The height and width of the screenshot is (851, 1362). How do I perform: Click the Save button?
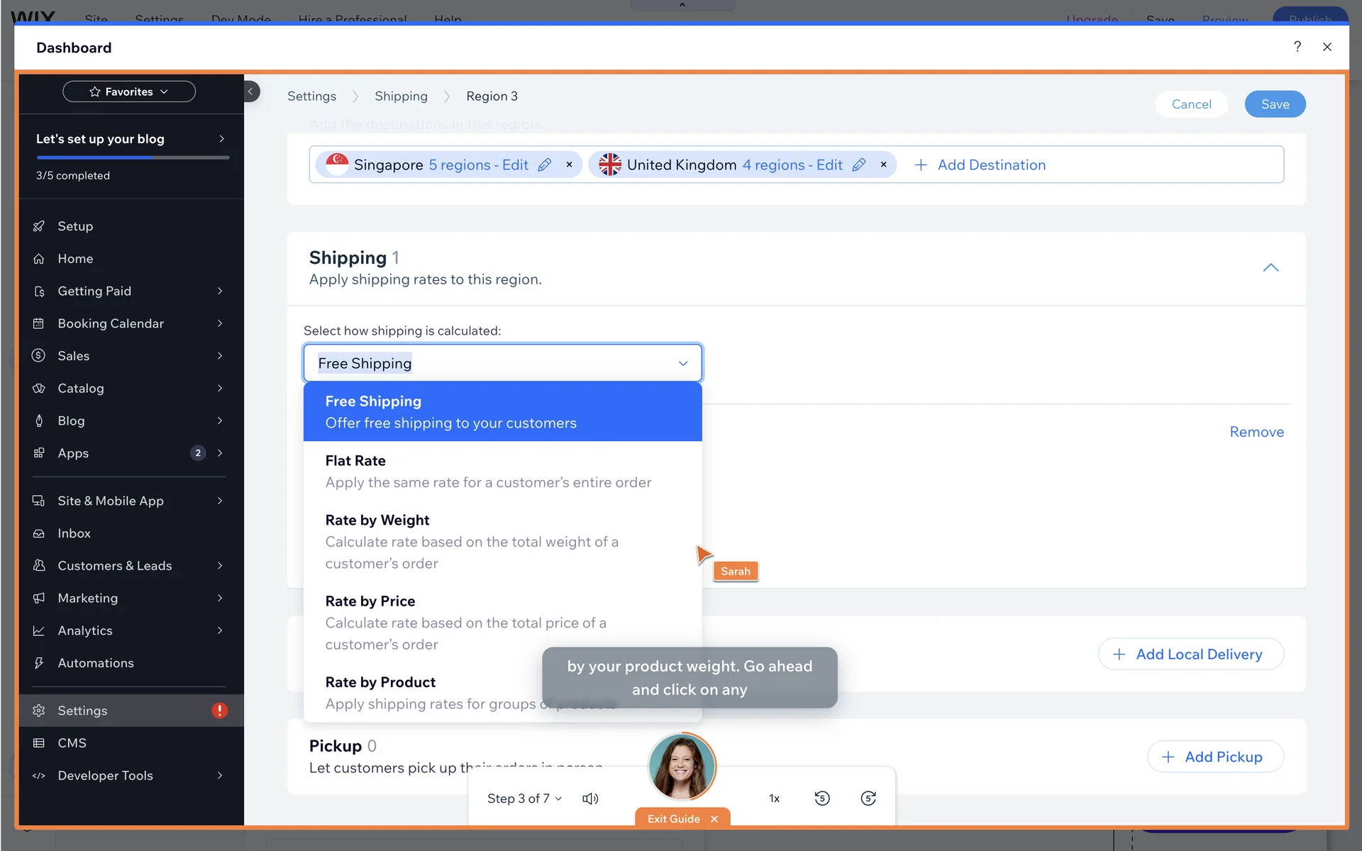pos(1275,104)
